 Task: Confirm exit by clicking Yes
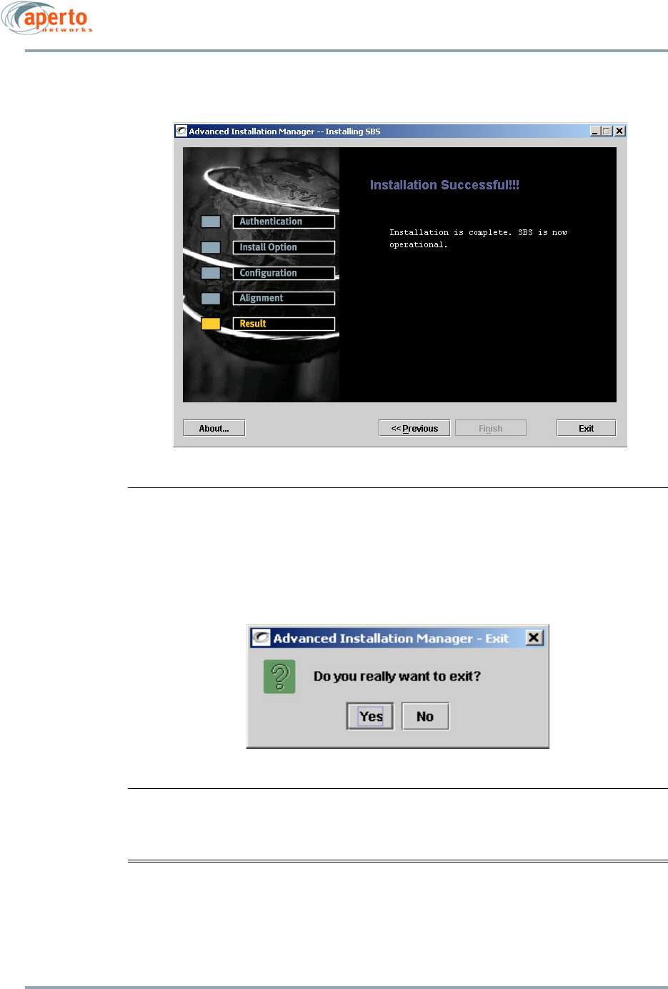tap(370, 716)
